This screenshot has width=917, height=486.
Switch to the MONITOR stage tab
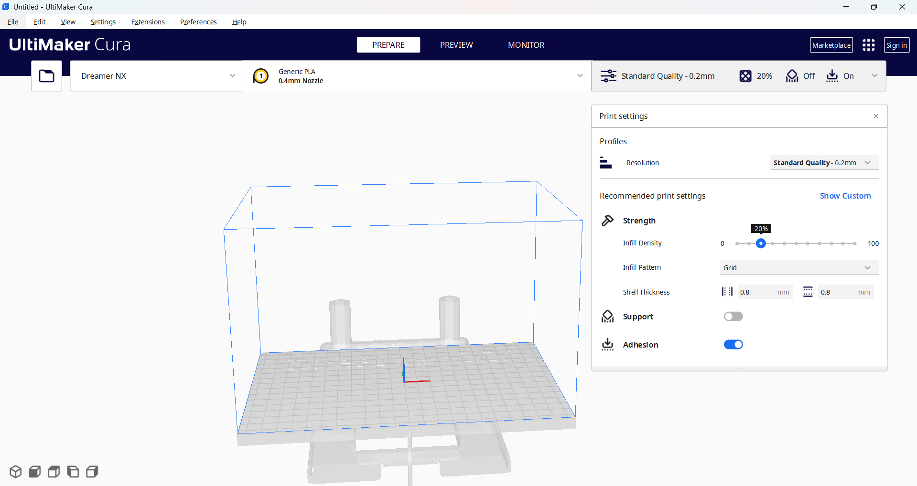(526, 45)
